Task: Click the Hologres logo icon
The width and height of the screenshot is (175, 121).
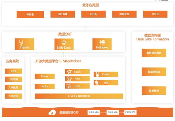Action: click(x=102, y=42)
